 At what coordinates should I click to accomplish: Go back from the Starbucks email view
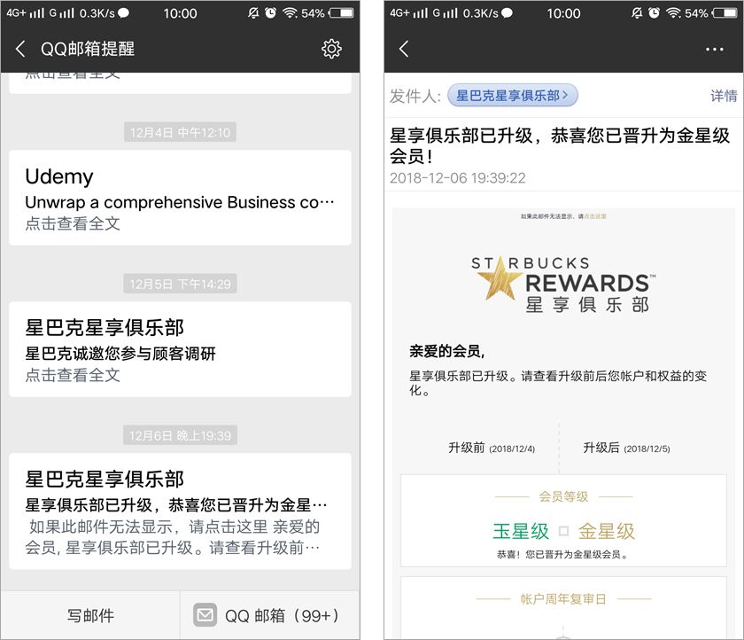coord(404,49)
